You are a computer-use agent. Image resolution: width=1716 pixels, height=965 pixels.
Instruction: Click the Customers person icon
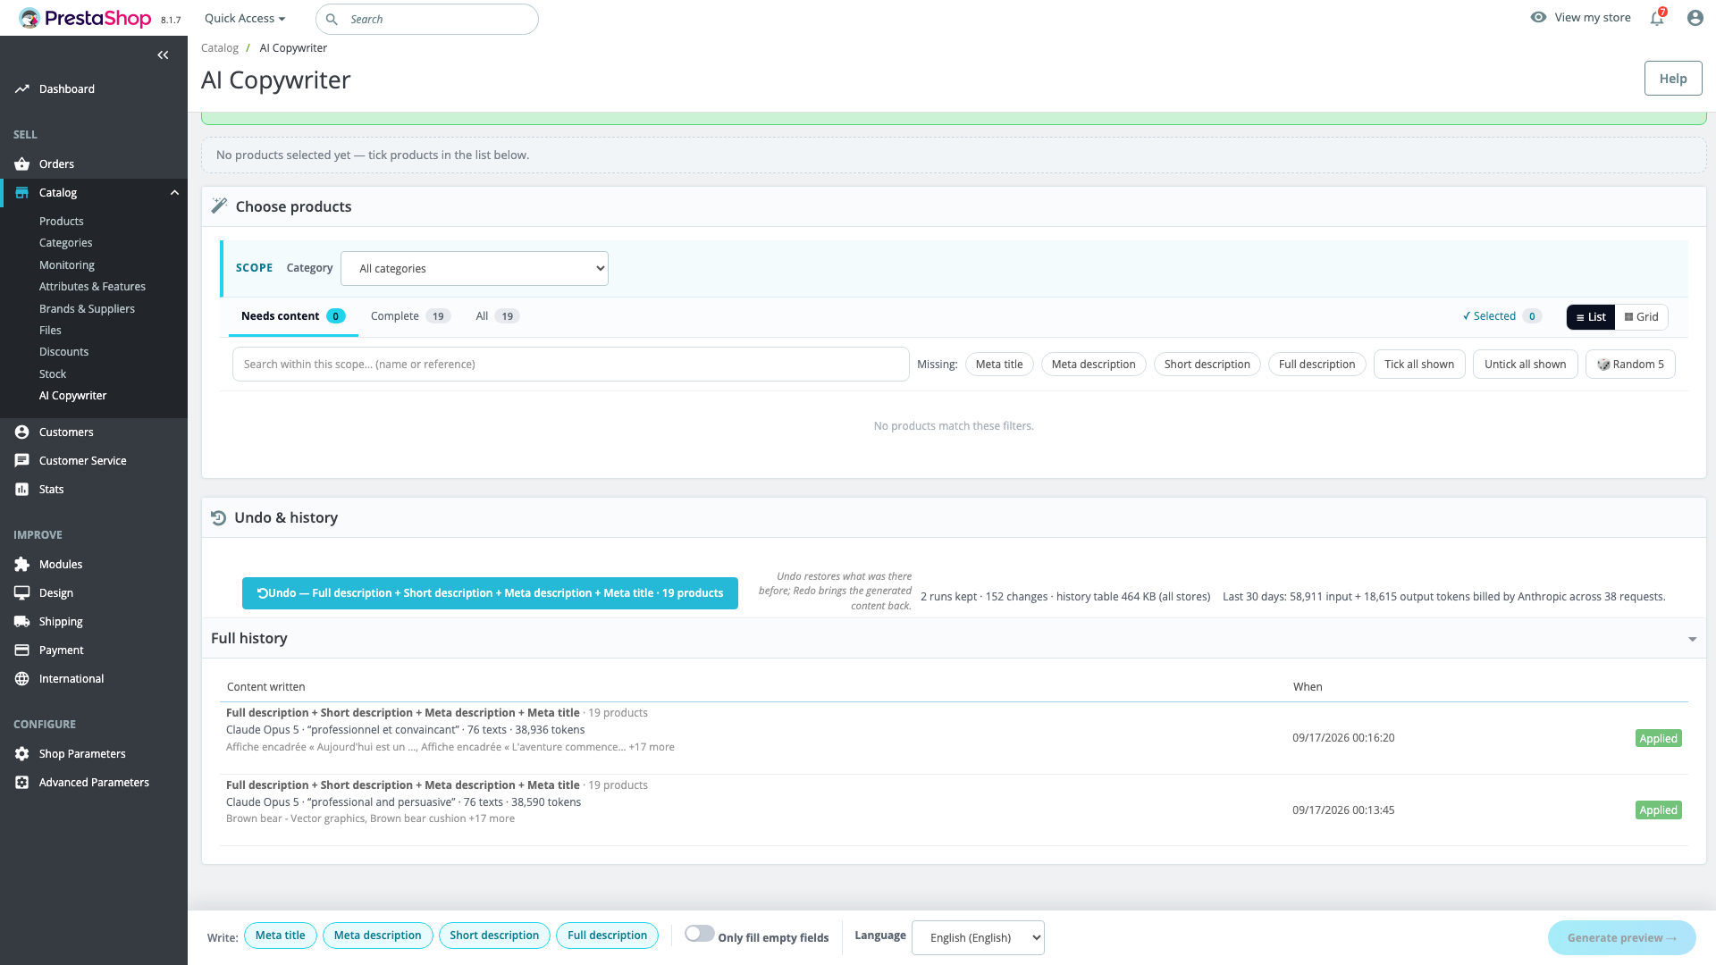click(x=22, y=432)
